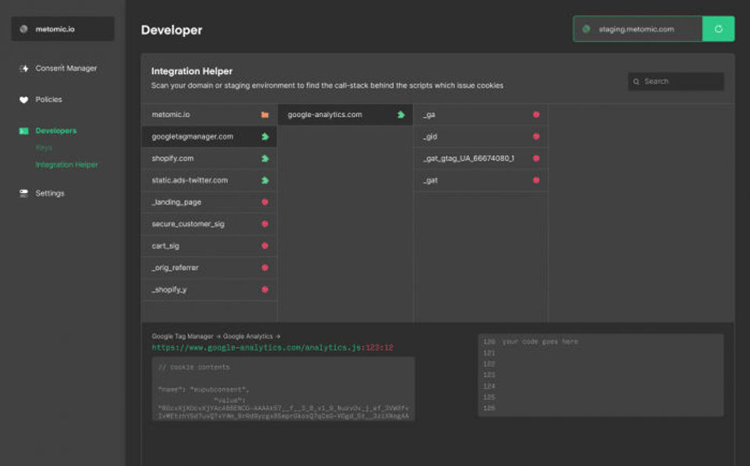The image size is (750, 466).
Task: Go to Policies in the sidebar
Action: click(48, 99)
